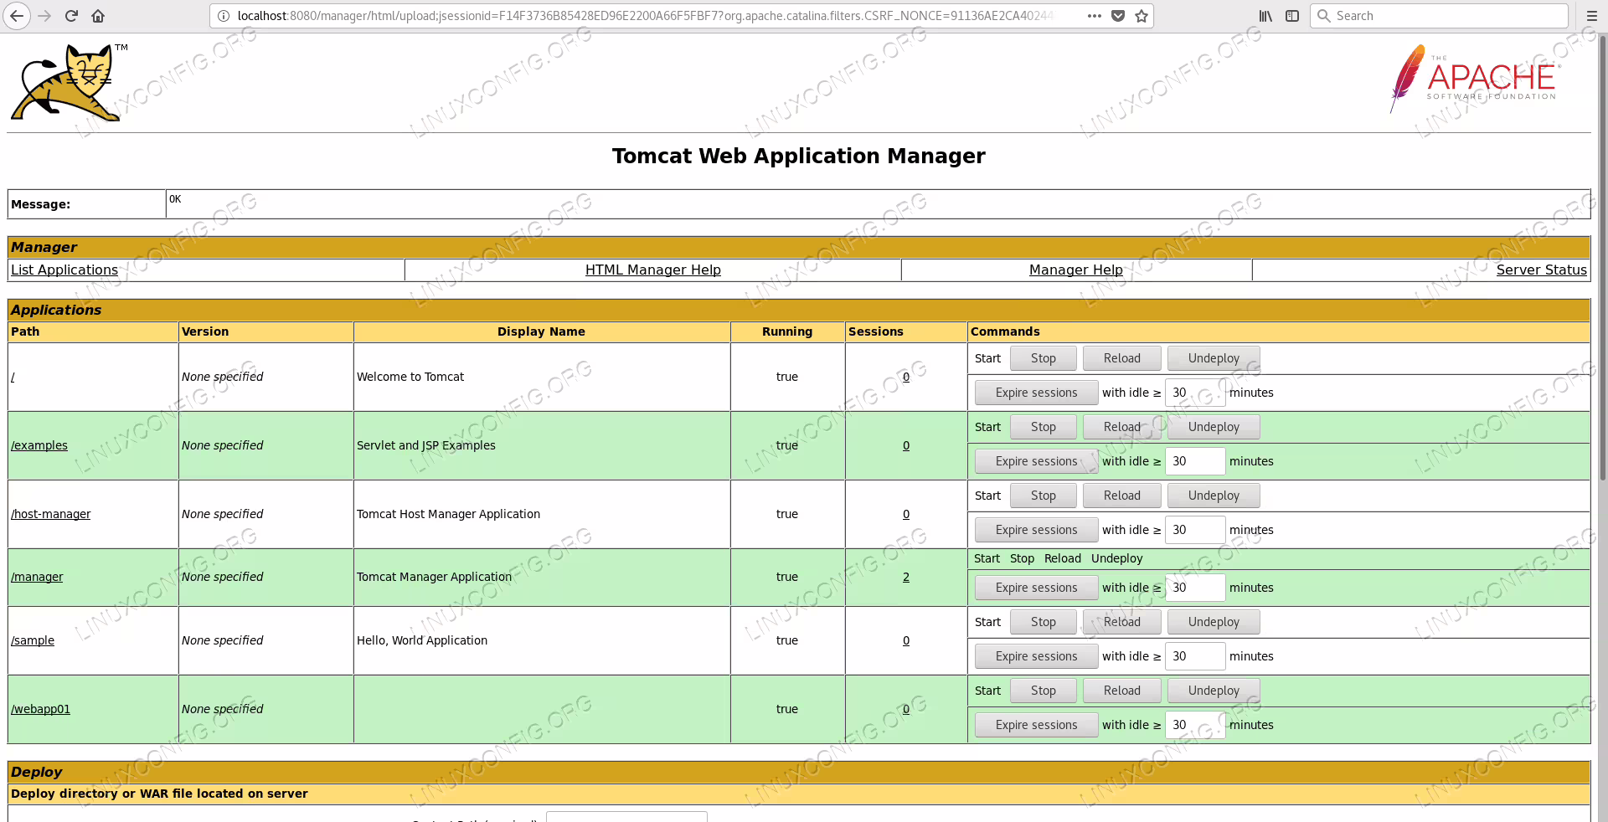This screenshot has width=1608, height=822.
Task: Go back with the browser back arrow
Action: pos(17,16)
